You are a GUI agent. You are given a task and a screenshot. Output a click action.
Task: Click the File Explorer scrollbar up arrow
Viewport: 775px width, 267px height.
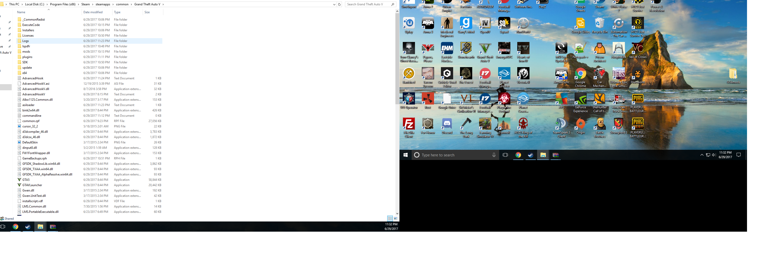(x=397, y=11)
